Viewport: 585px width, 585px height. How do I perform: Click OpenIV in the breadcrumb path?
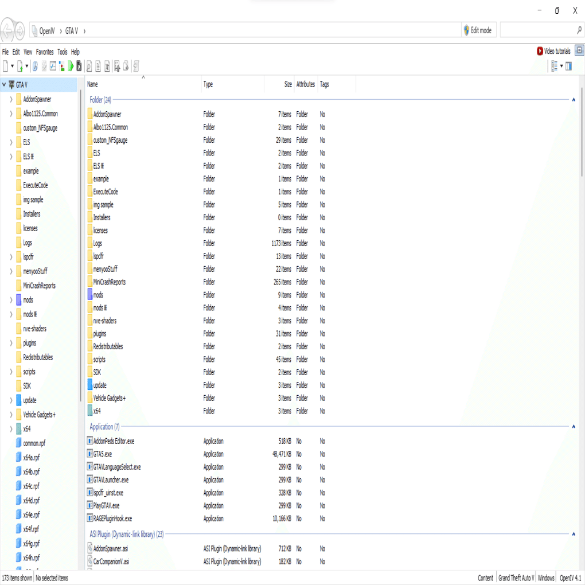(x=47, y=31)
